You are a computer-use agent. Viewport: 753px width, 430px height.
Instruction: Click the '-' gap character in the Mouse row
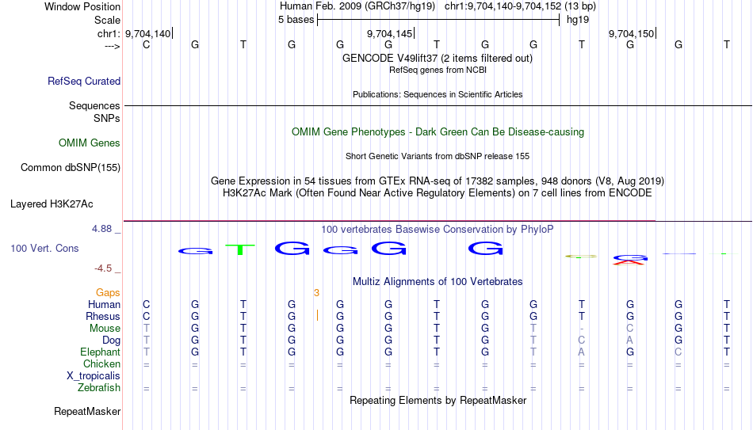[582, 329]
